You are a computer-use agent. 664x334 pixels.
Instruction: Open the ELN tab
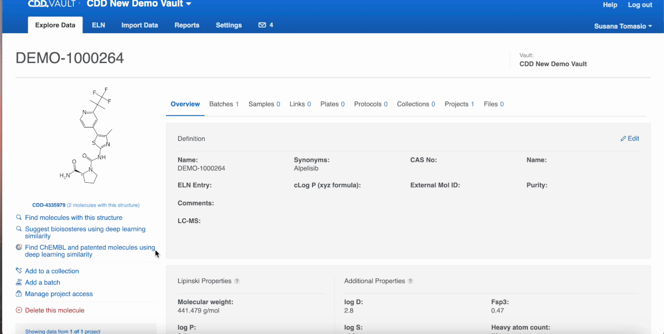point(98,25)
